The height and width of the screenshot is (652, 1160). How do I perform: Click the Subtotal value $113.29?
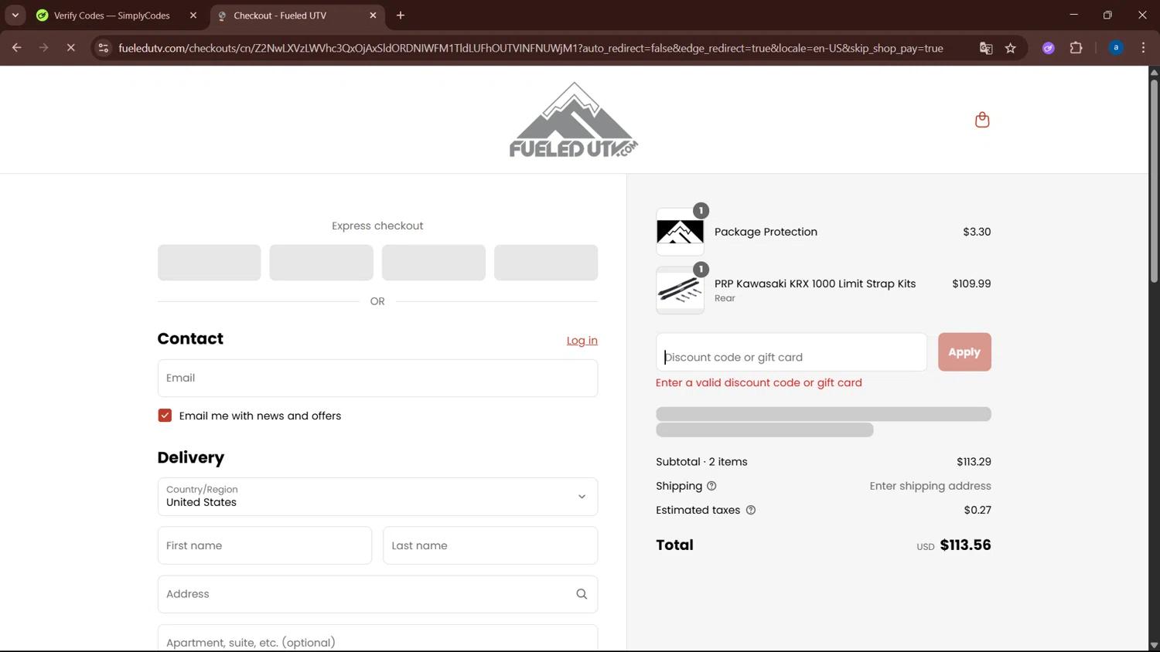pyautogui.click(x=974, y=462)
